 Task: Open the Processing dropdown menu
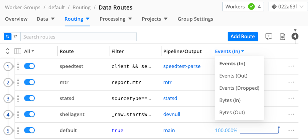click(116, 19)
